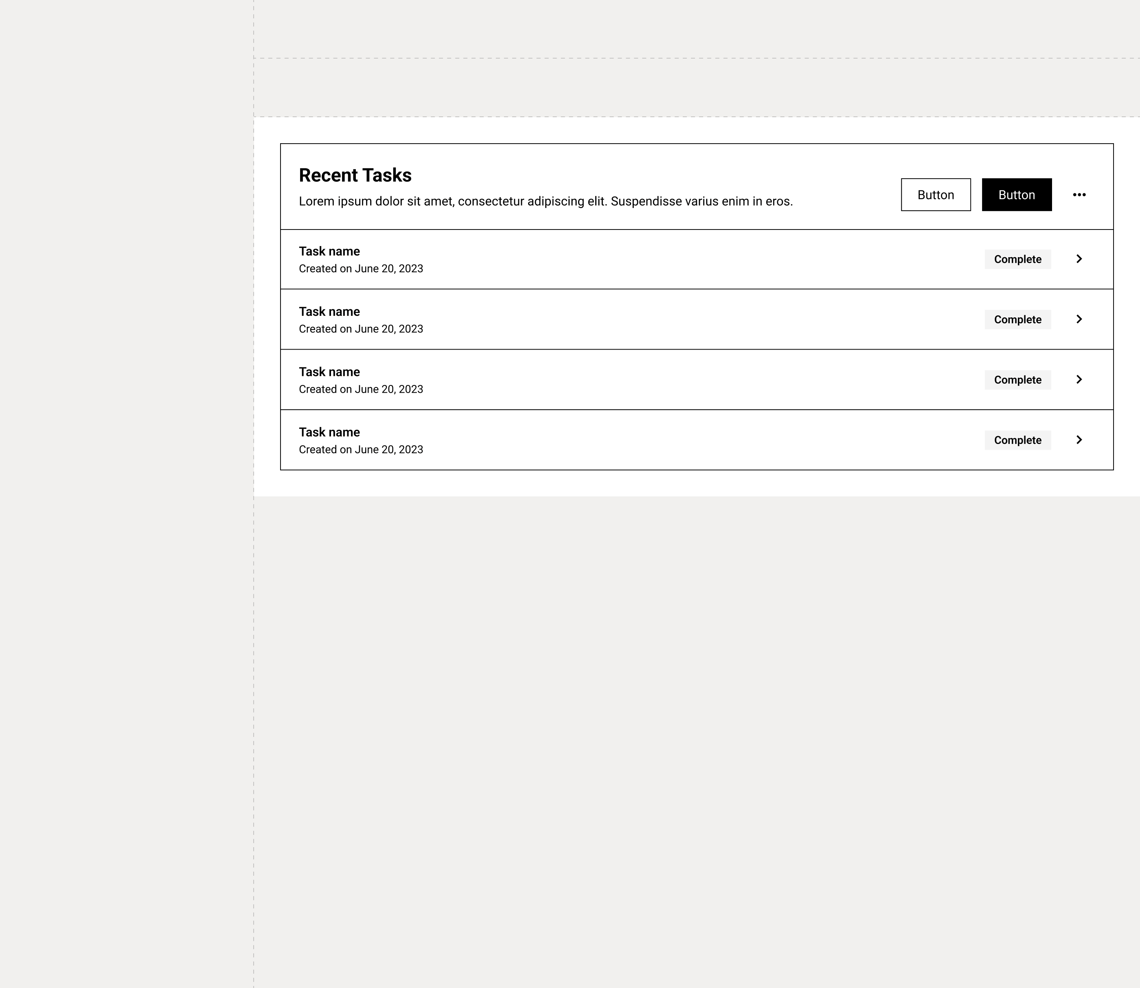Screen dimensions: 1140x988
Task: Open the second task row's chevron arrow
Action: 1079,319
